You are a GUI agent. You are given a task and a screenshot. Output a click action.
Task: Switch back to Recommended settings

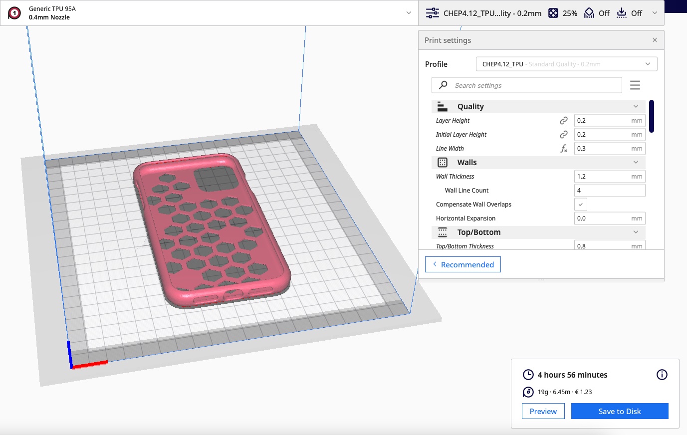coord(462,264)
